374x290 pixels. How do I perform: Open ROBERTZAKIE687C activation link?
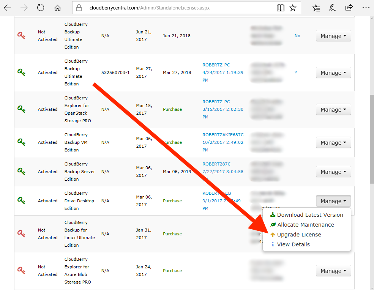tap(223, 142)
